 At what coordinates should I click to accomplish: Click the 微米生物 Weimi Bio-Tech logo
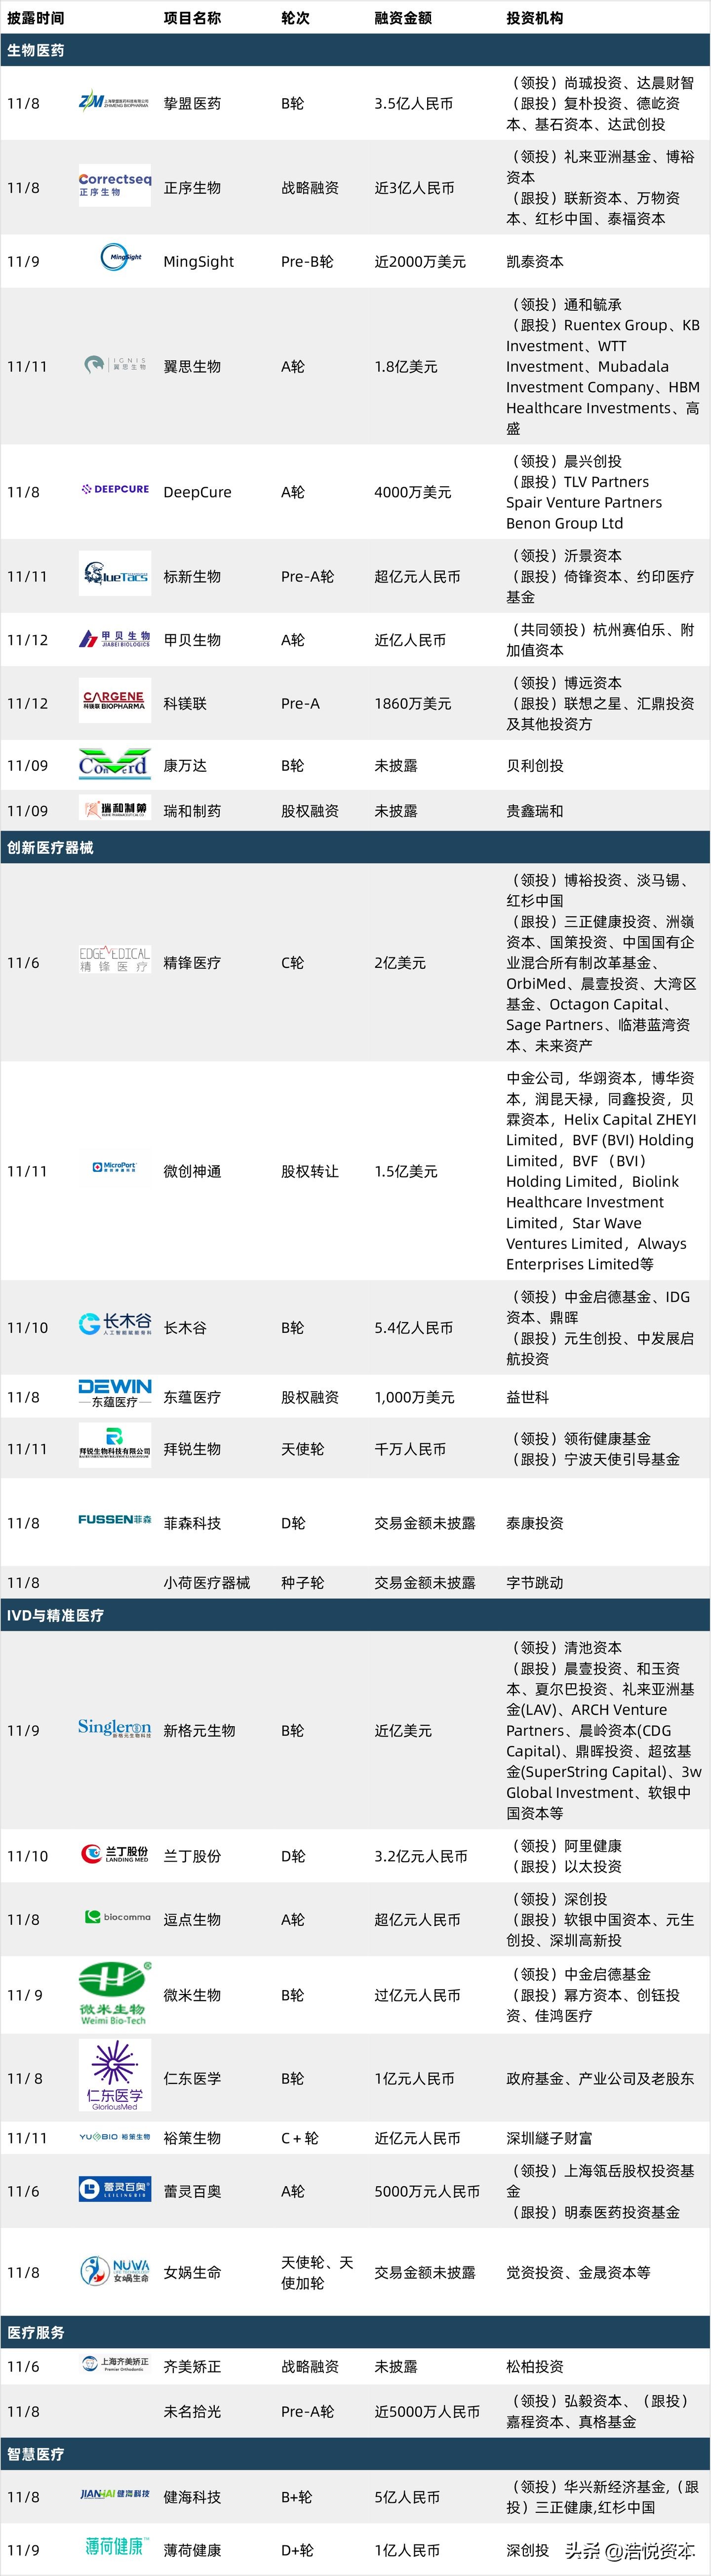point(115,1993)
